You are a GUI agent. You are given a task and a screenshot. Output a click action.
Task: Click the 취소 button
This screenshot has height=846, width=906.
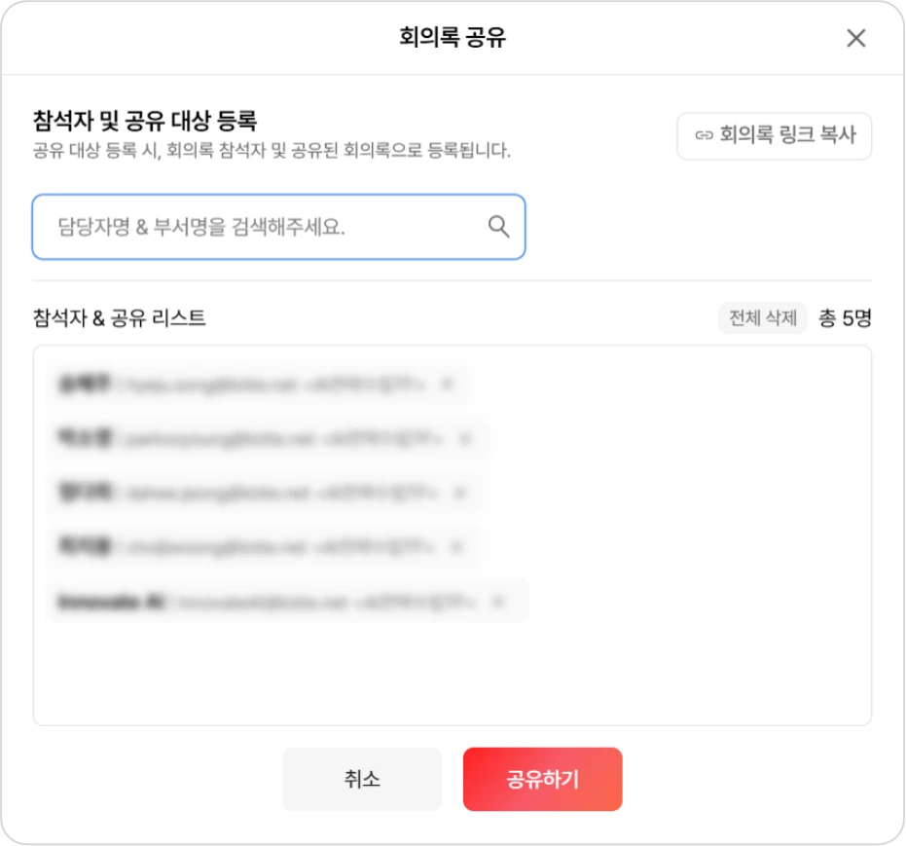pos(362,779)
